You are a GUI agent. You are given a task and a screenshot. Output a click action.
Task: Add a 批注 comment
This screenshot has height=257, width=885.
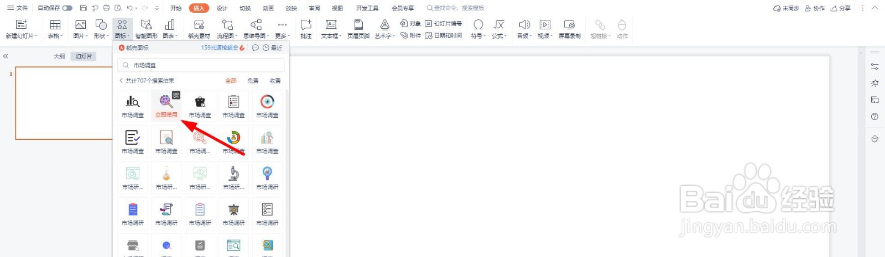tap(306, 29)
